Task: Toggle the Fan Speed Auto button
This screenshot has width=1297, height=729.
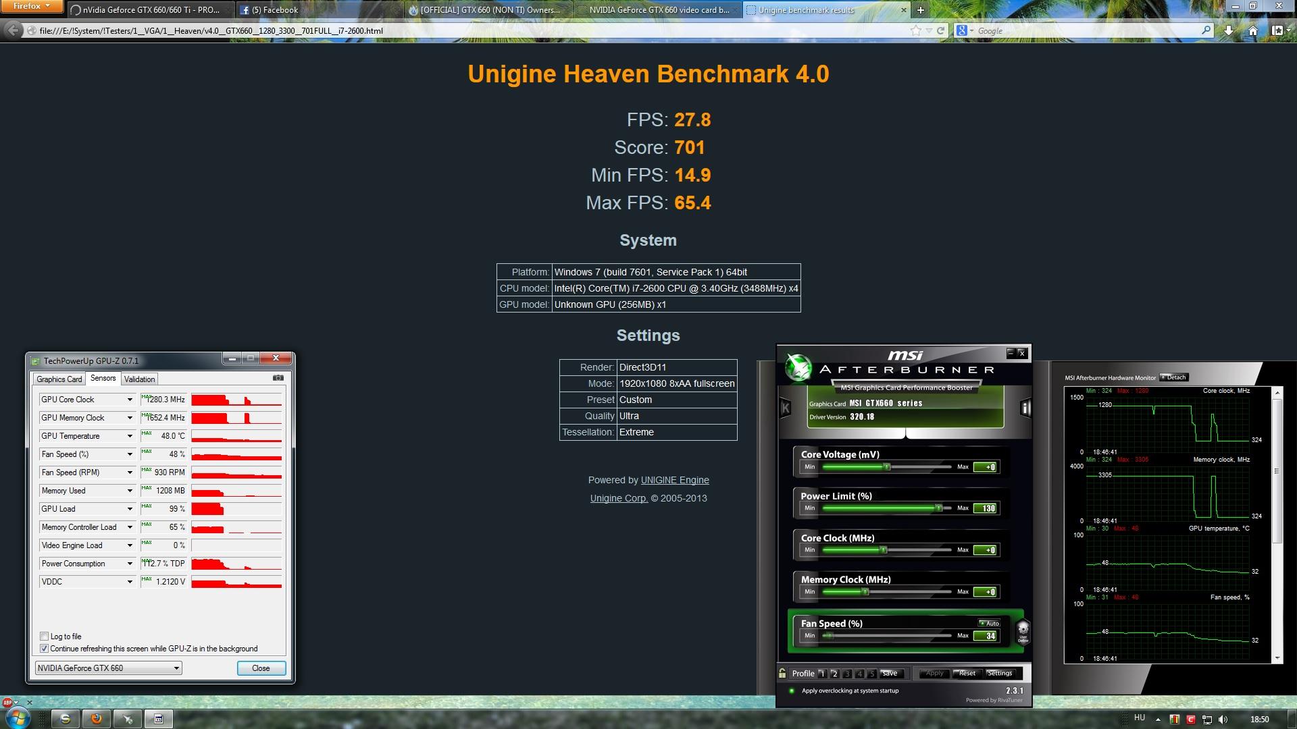Action: coord(989,623)
